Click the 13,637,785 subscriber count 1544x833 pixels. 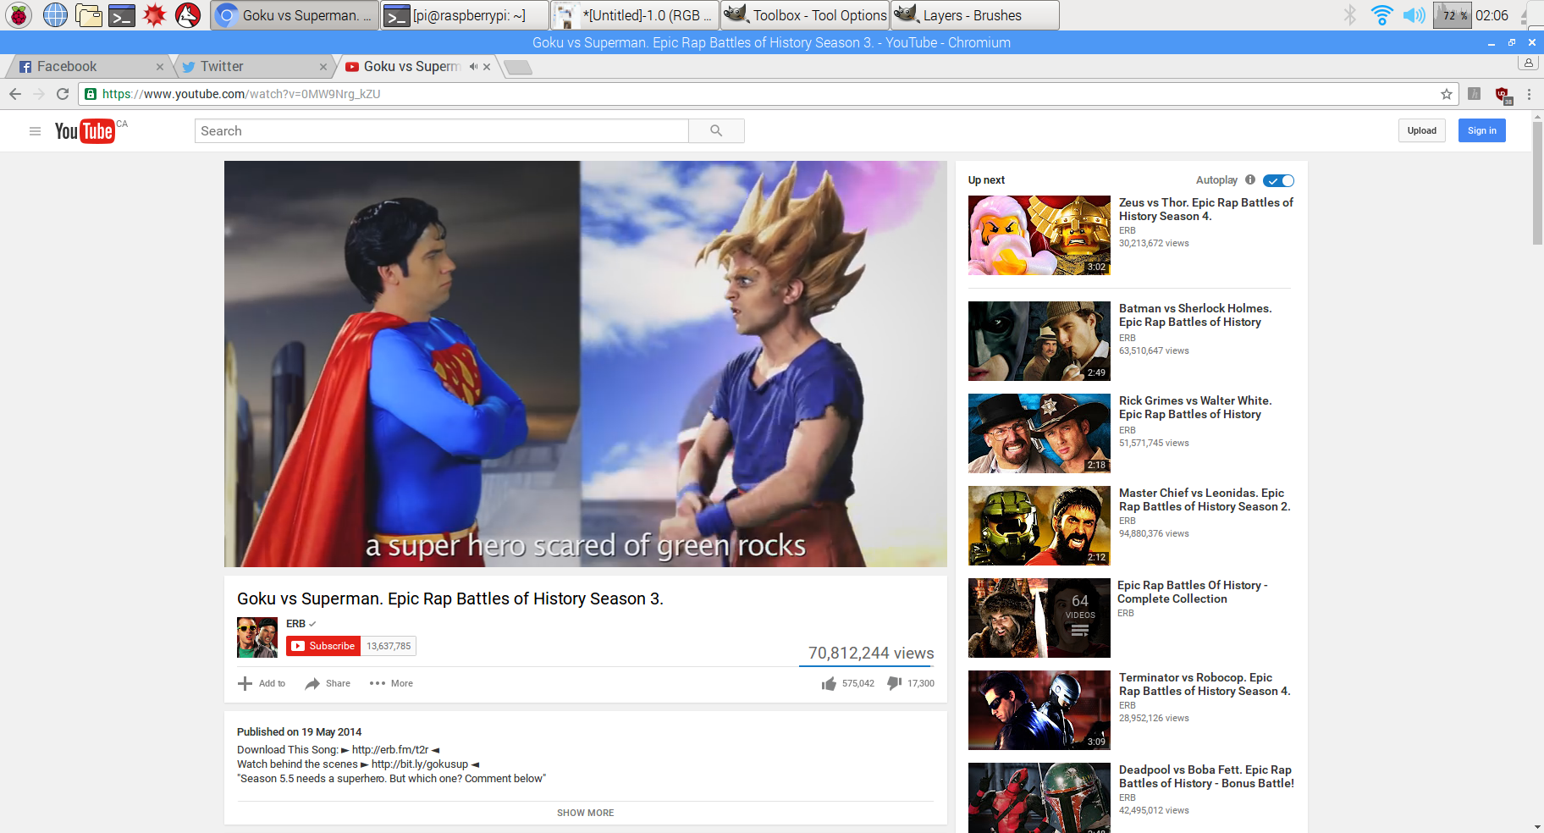pyautogui.click(x=389, y=646)
